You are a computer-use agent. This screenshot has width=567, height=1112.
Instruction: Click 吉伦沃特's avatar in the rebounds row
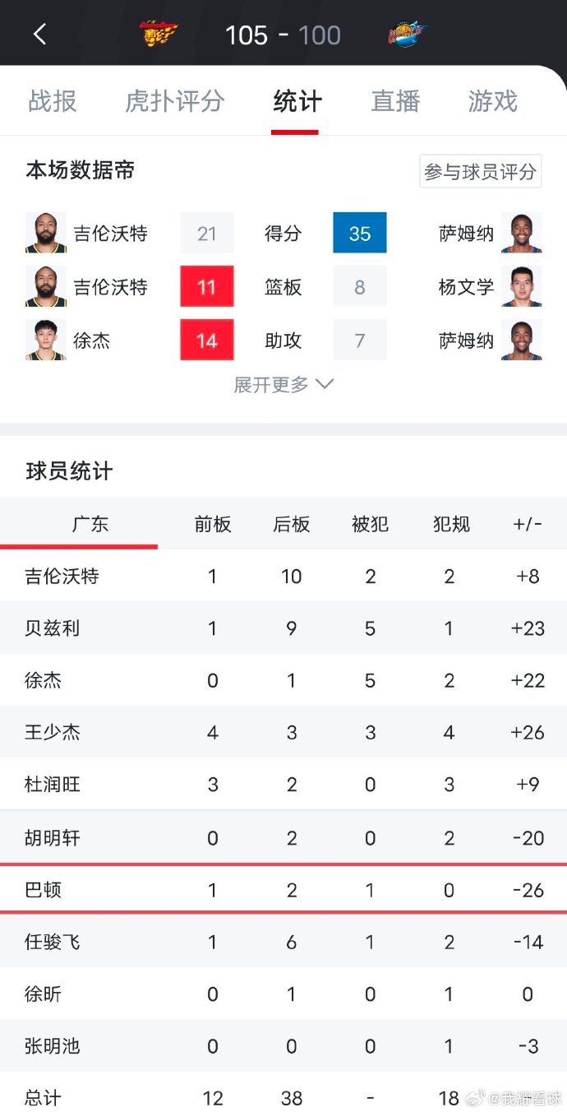point(45,286)
